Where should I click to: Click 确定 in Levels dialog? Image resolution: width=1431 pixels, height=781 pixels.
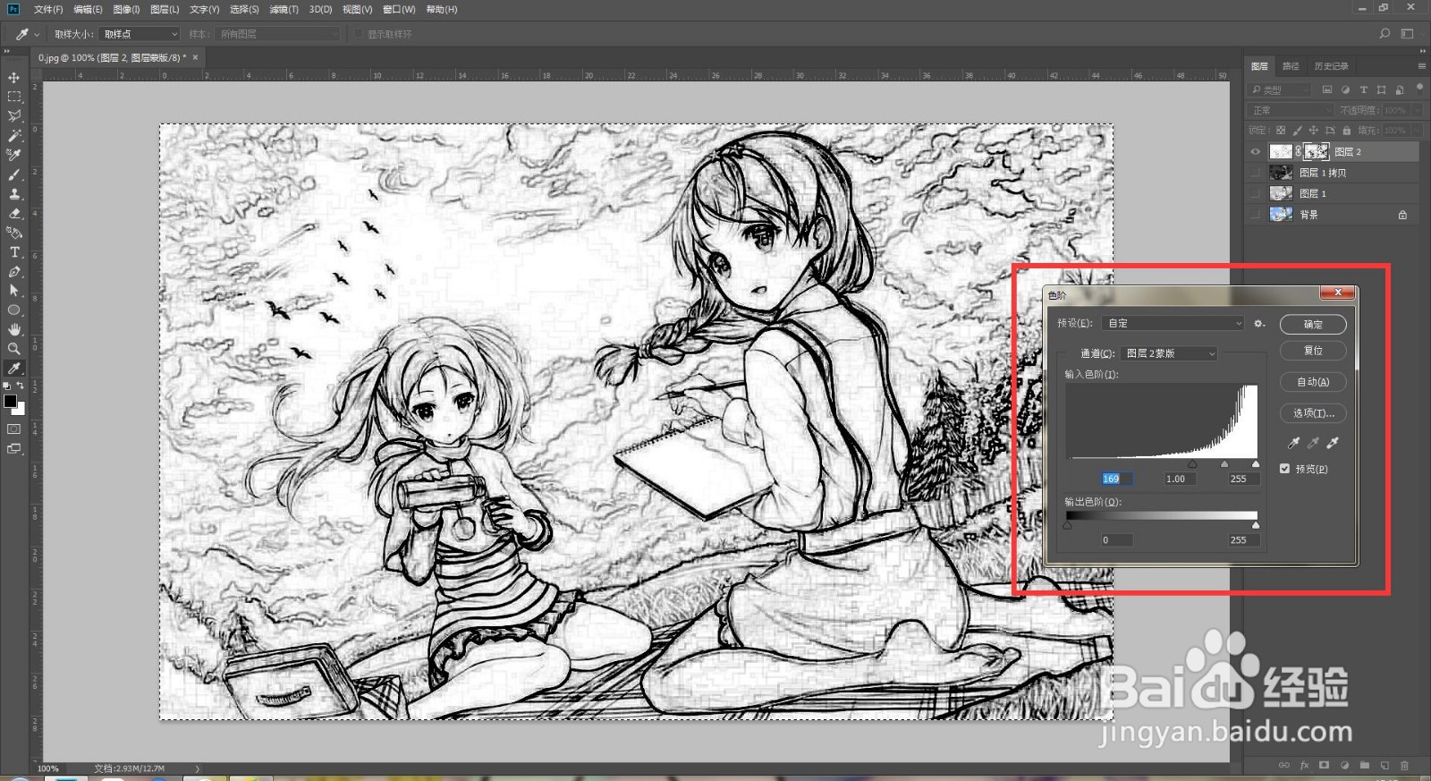1313,324
